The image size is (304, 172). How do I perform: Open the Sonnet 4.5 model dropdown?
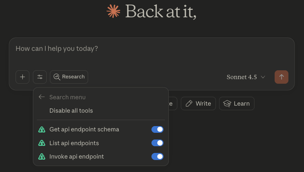pyautogui.click(x=246, y=77)
